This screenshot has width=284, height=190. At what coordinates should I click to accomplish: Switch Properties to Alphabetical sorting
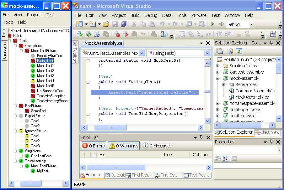[226, 158]
